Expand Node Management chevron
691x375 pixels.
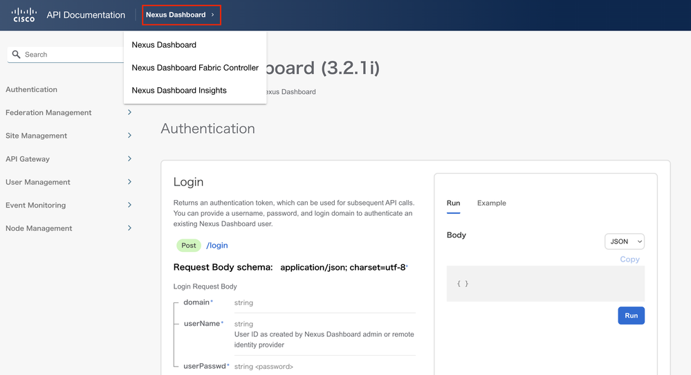tap(129, 228)
